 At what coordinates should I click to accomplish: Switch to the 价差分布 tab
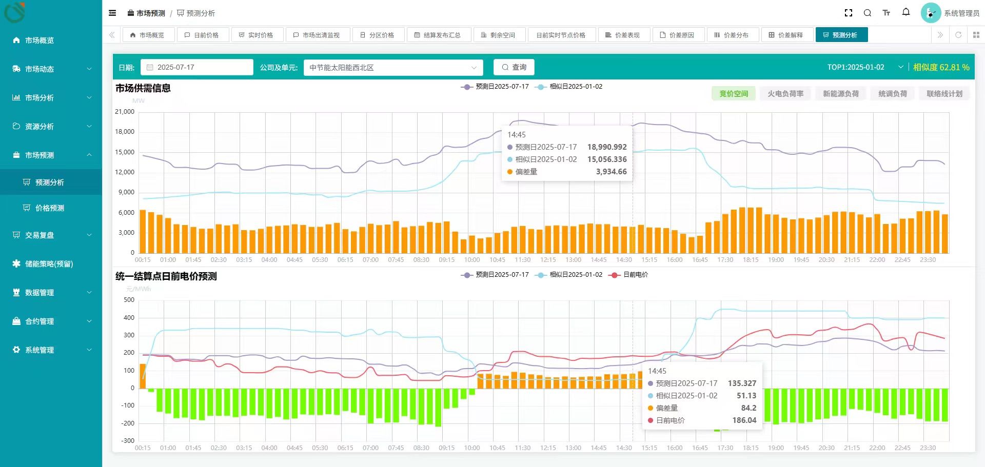(731, 35)
